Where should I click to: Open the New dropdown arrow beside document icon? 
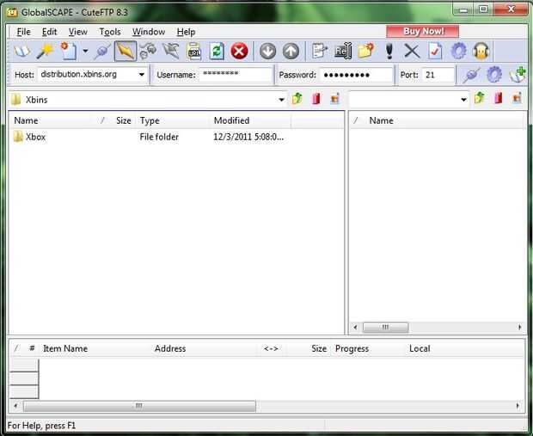[x=85, y=52]
